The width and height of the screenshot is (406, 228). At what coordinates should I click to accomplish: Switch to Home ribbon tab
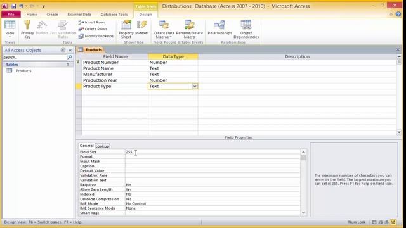(32, 15)
